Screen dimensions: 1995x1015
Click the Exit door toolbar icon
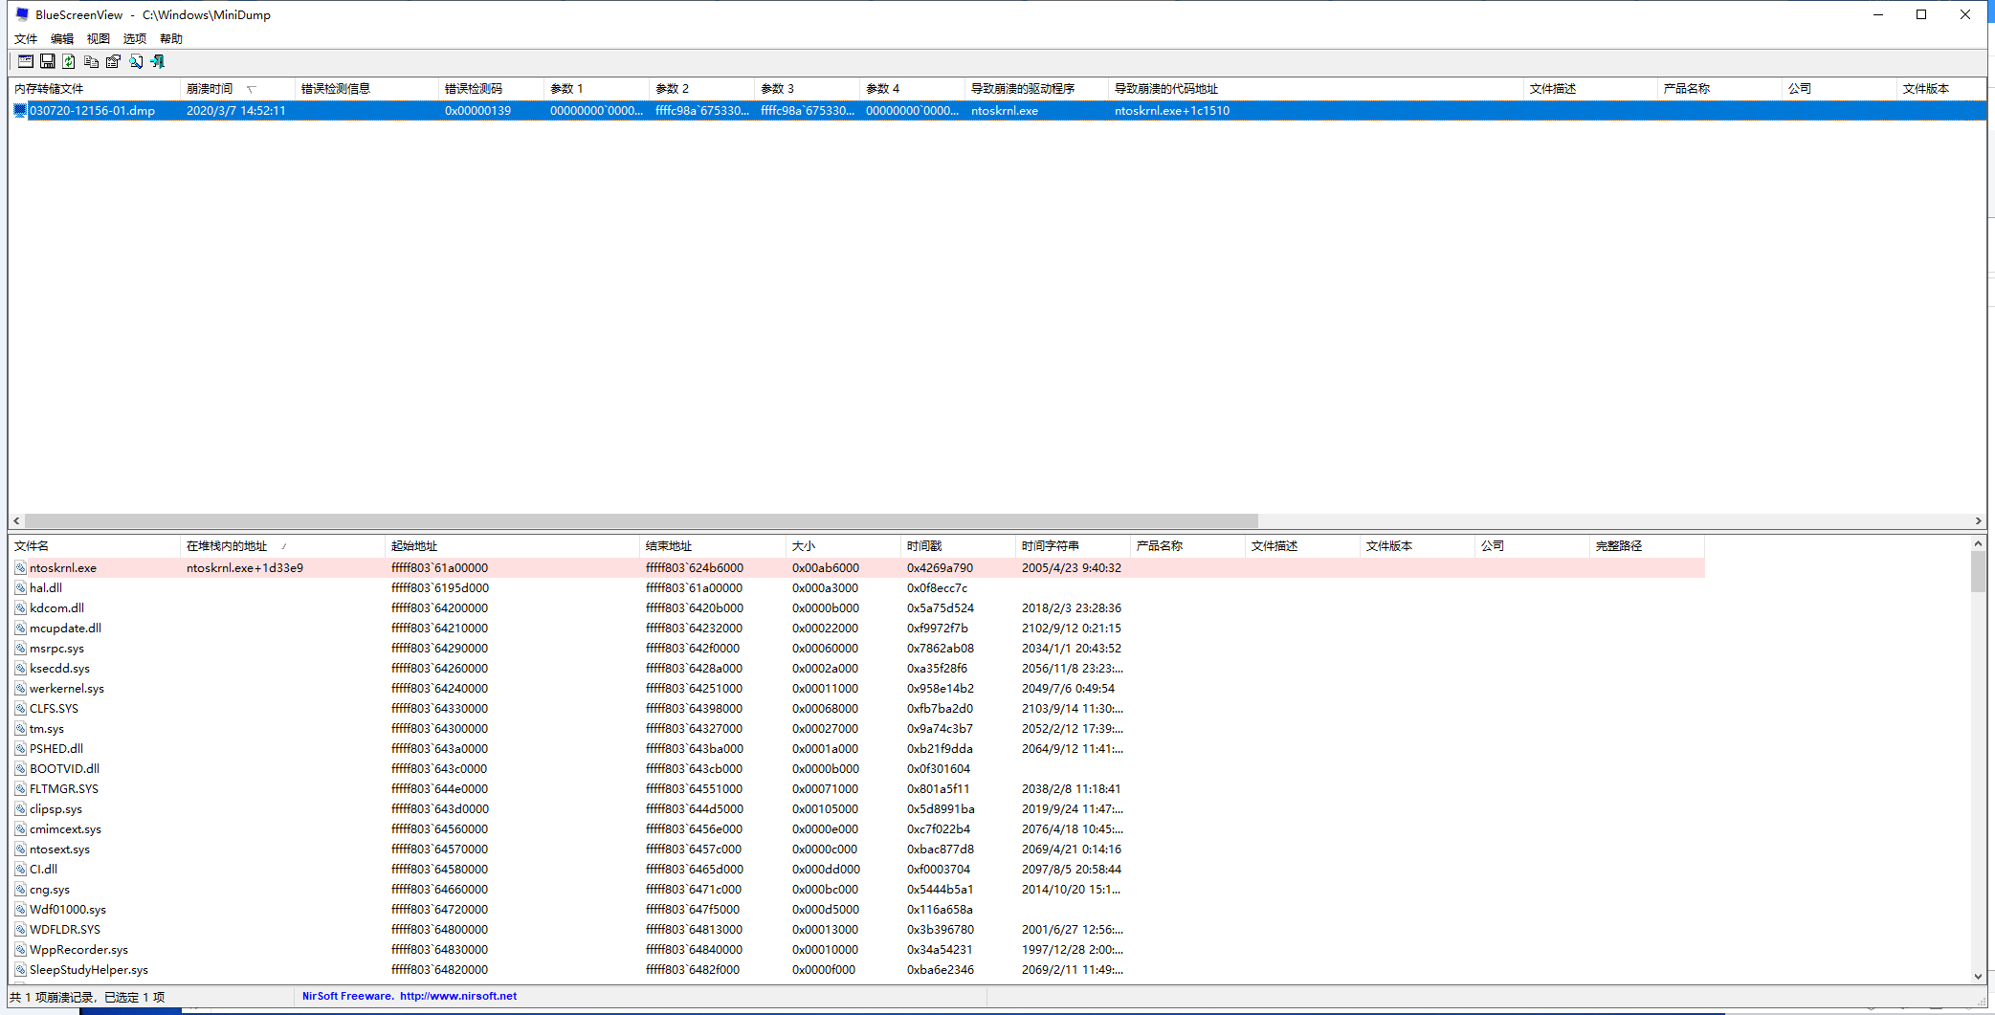coord(157,60)
